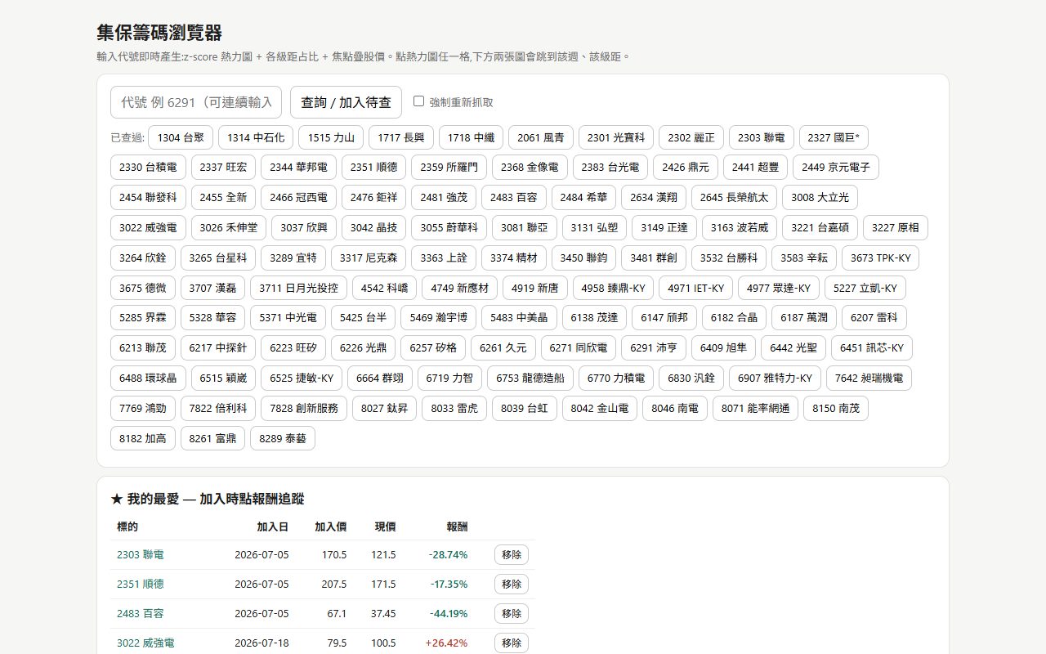Open the 2303 聯電 link in favorites table
Image resolution: width=1046 pixels, height=654 pixels.
pos(141,554)
